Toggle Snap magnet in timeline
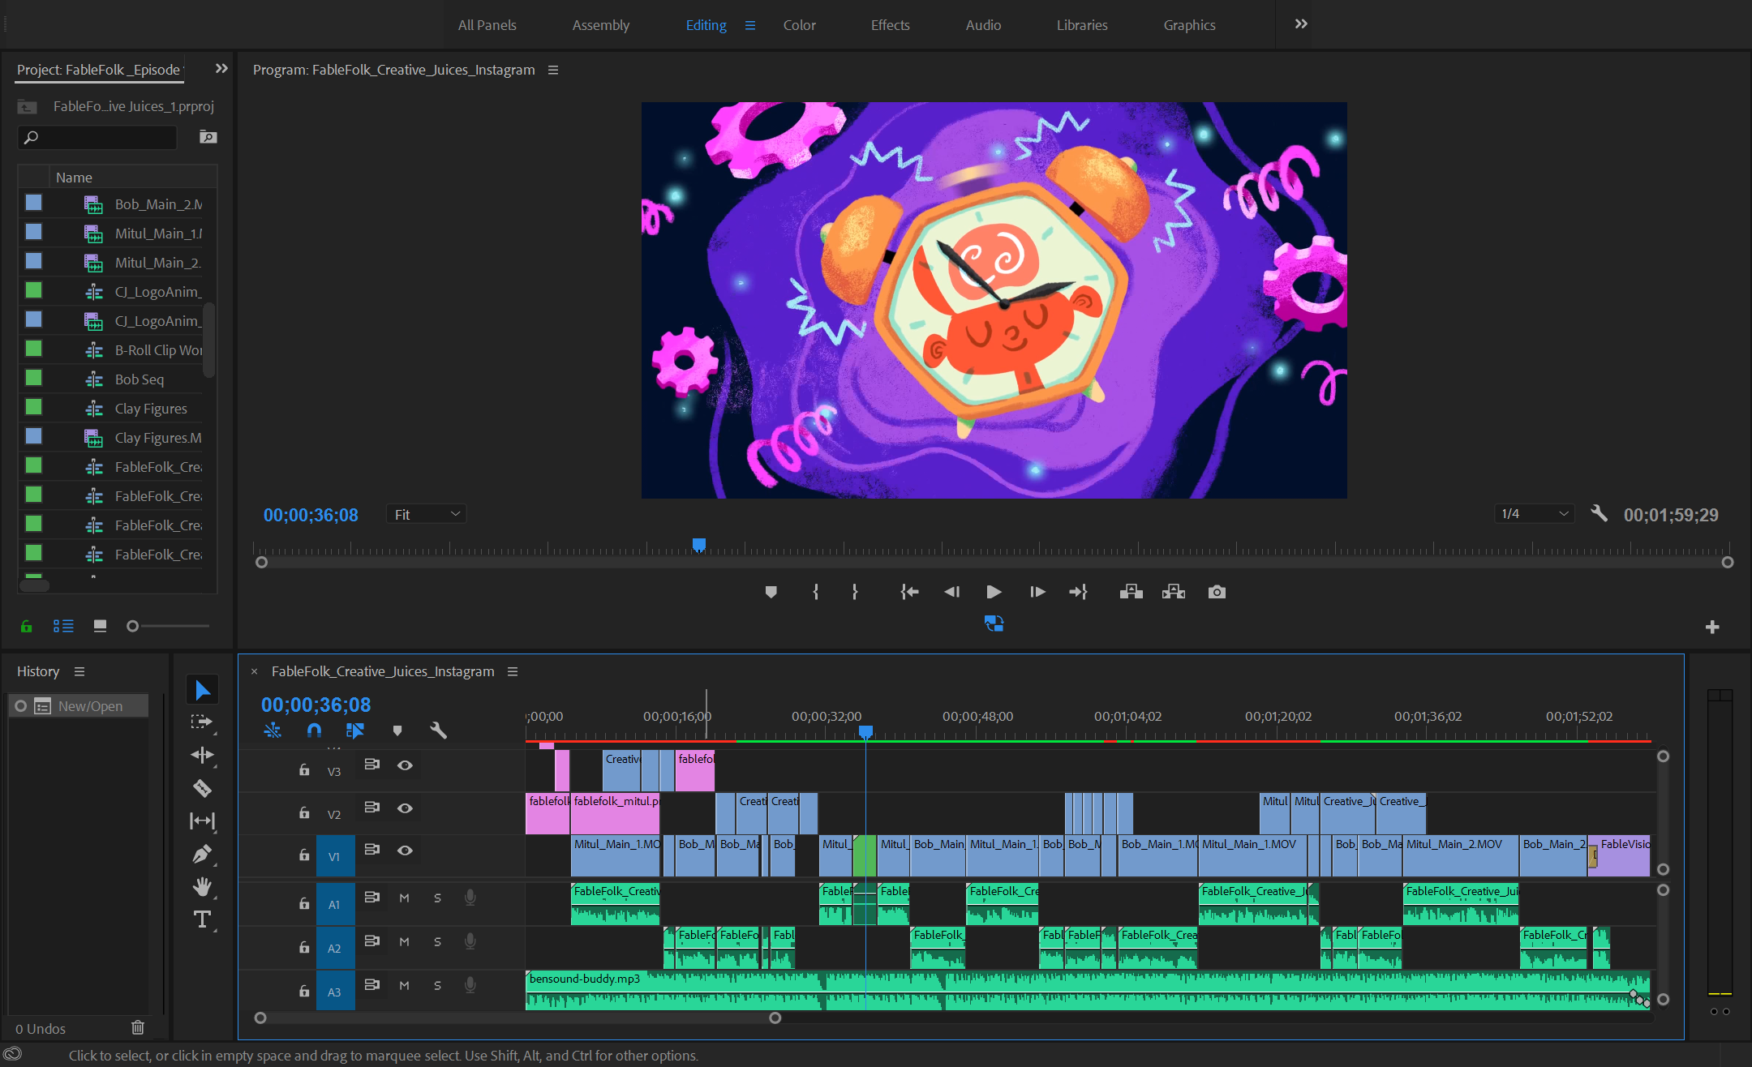Viewport: 1752px width, 1067px height. pyautogui.click(x=314, y=731)
